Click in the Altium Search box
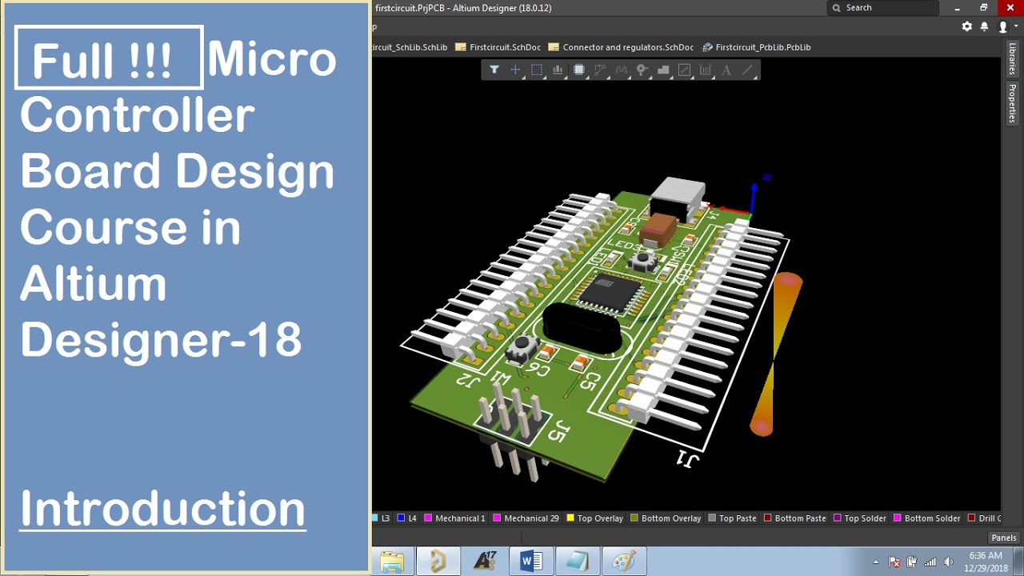1024x576 pixels. [x=882, y=8]
